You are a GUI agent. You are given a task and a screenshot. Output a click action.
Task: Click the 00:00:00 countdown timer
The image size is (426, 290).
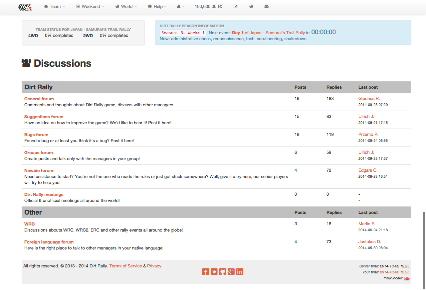[x=323, y=32]
